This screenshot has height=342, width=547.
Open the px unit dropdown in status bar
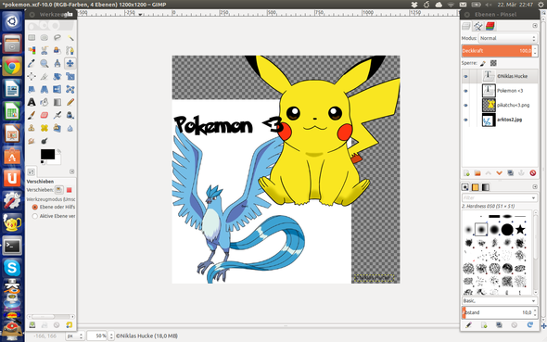coord(75,336)
